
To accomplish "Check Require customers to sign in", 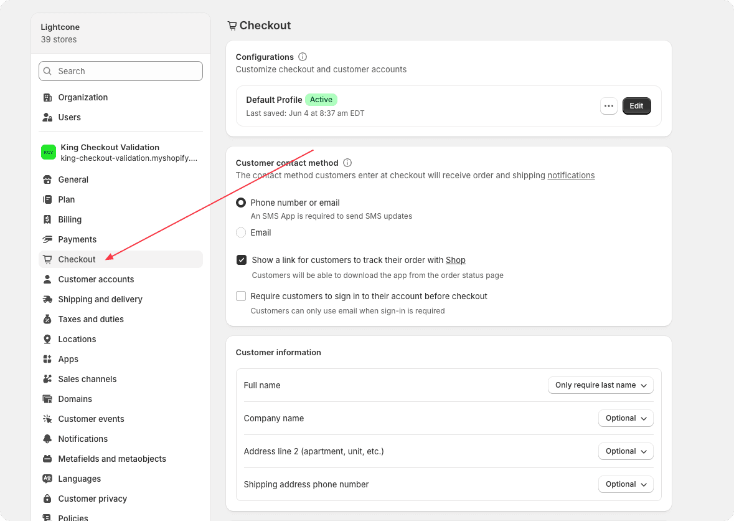I will tap(241, 296).
